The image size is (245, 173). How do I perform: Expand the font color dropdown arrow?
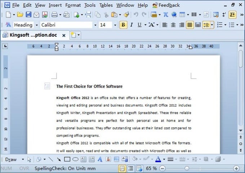click(x=164, y=159)
